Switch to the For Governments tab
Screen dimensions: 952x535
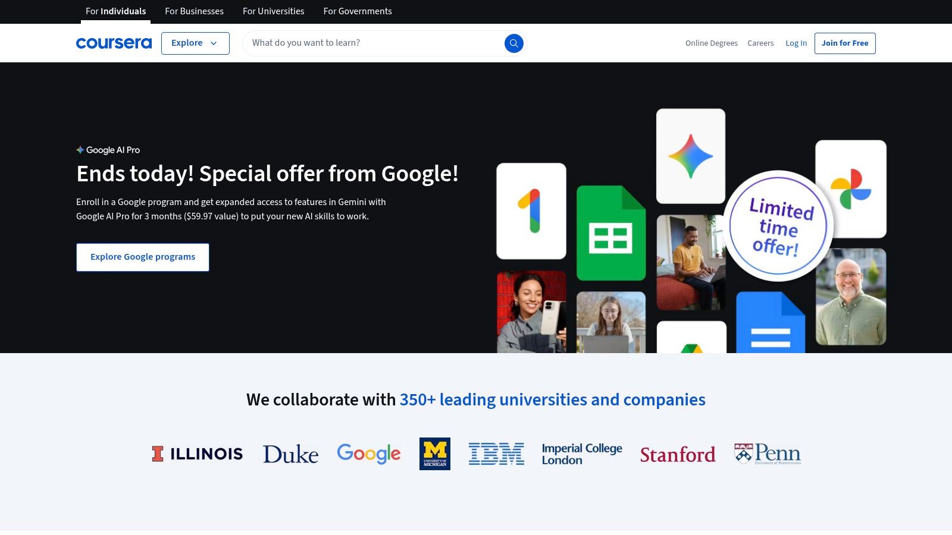[358, 11]
